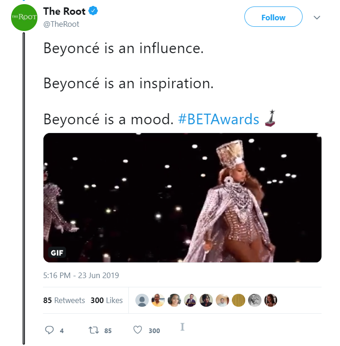Click the retweet arrows icon
This screenshot has width=340, height=346.
pyautogui.click(x=93, y=330)
